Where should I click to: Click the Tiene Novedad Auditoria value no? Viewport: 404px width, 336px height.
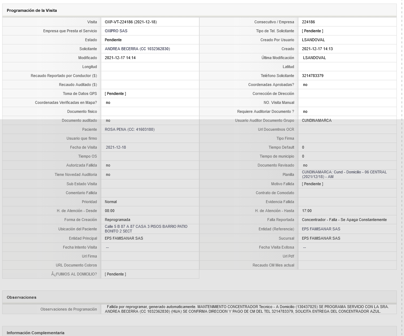click(108, 174)
